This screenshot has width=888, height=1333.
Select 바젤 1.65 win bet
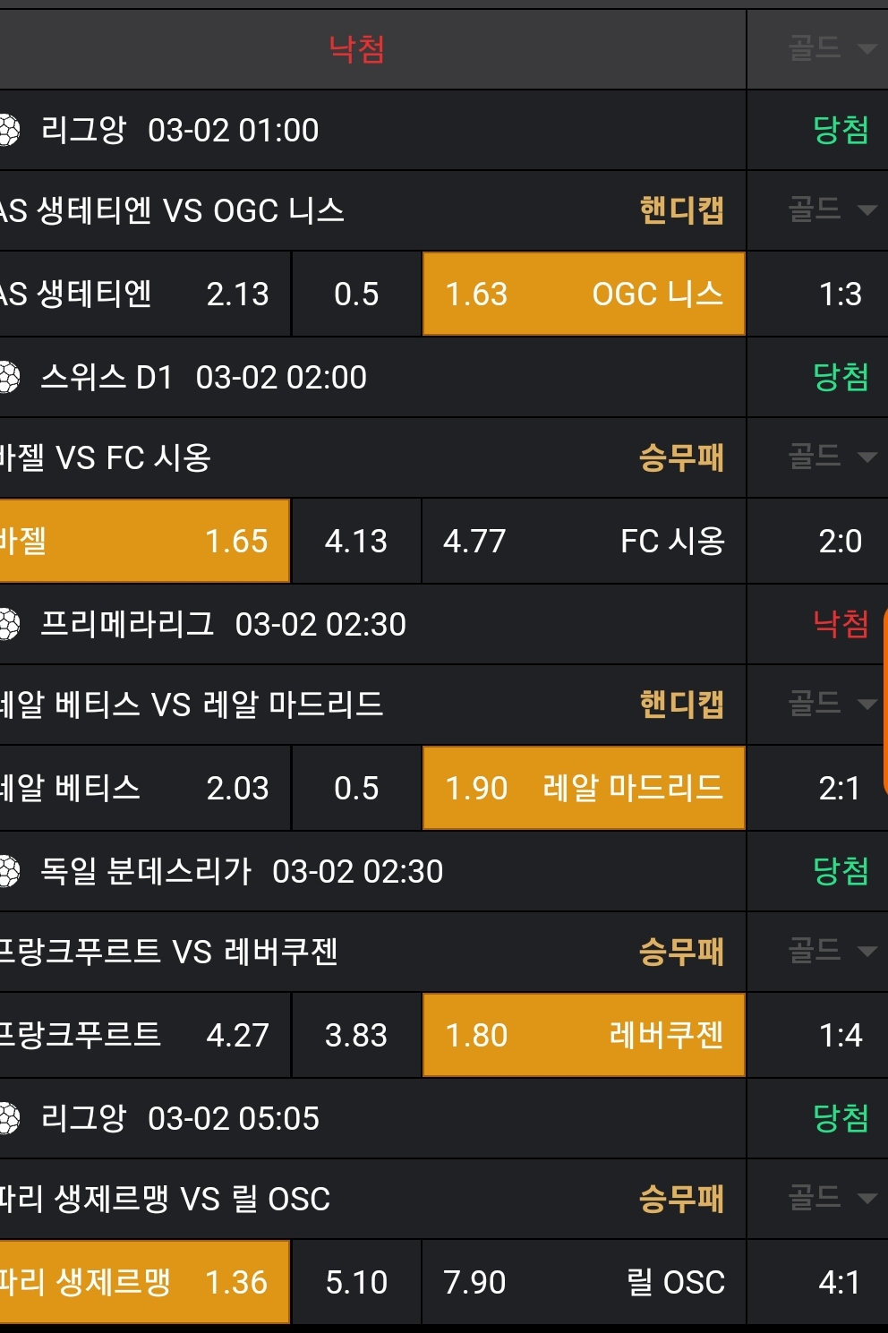(x=145, y=541)
